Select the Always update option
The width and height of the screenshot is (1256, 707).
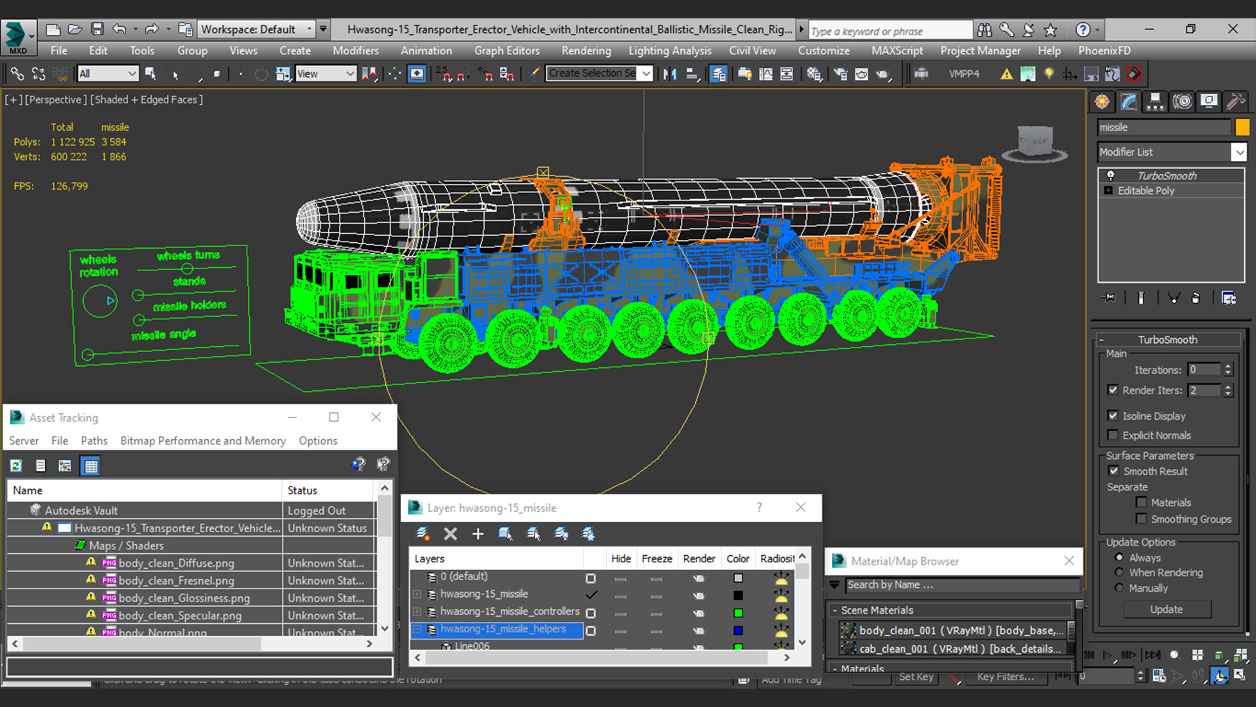pyautogui.click(x=1119, y=557)
